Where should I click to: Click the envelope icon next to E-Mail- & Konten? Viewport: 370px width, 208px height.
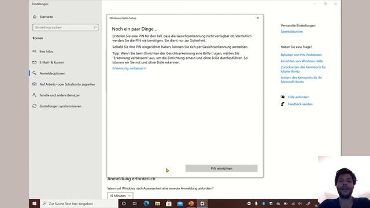tap(35, 62)
